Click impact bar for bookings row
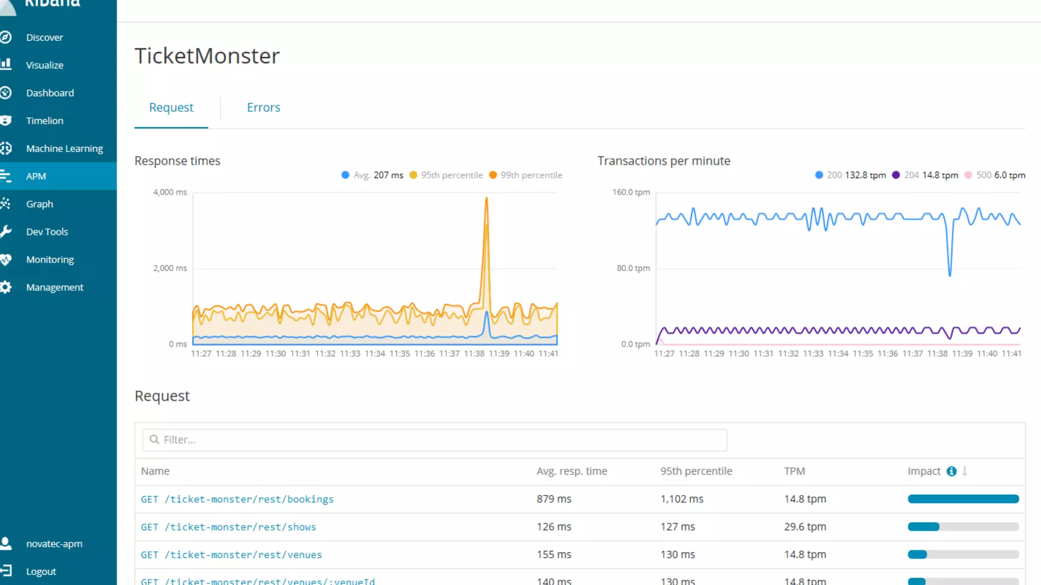Screen dimensions: 1041x585 pos(963,499)
